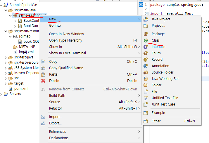Click the Untitled Text File icon
This screenshot has height=143, width=209.
pyautogui.click(x=146, y=98)
